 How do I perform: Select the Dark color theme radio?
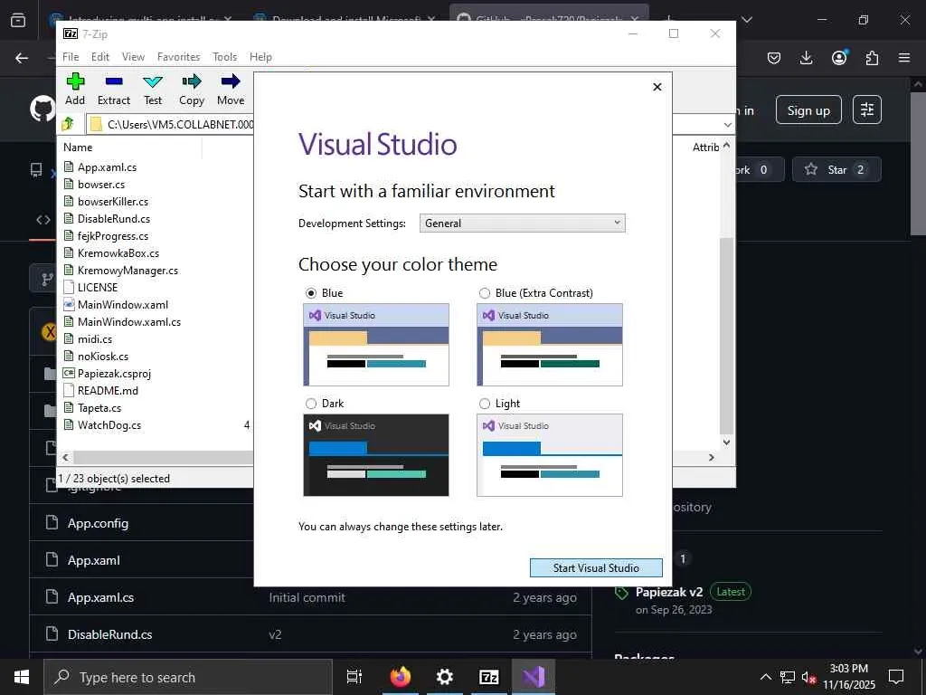pos(311,404)
